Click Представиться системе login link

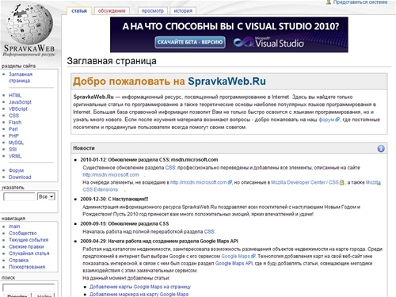tap(360, 2)
